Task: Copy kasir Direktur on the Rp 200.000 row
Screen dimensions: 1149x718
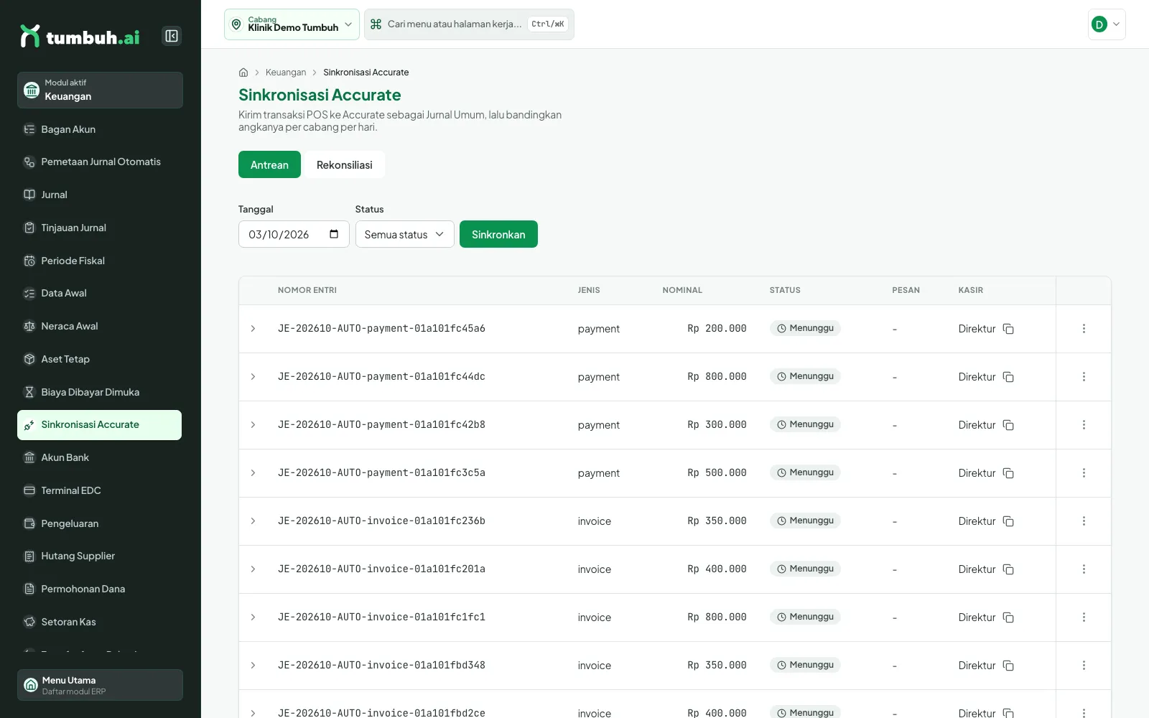Action: tap(1008, 329)
